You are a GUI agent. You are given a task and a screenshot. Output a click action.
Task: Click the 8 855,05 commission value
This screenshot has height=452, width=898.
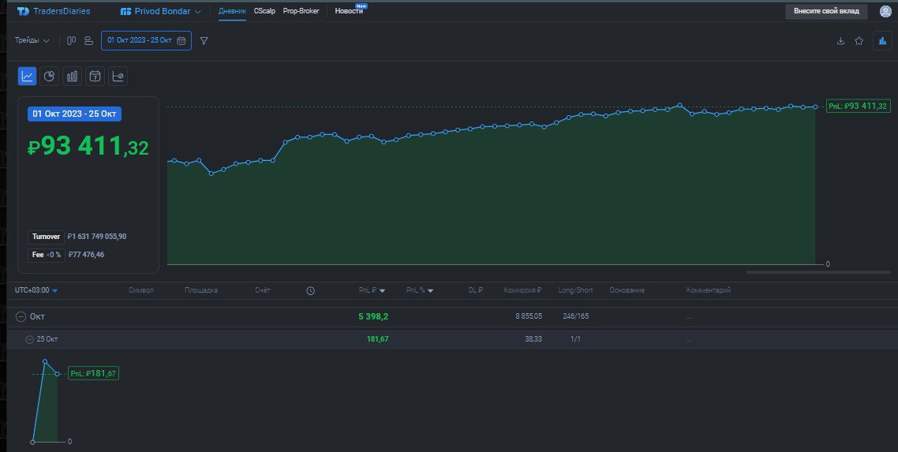(x=529, y=316)
